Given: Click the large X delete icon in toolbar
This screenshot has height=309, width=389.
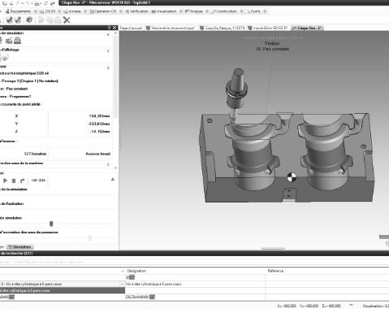Looking at the screenshot, I should tap(67, 20).
